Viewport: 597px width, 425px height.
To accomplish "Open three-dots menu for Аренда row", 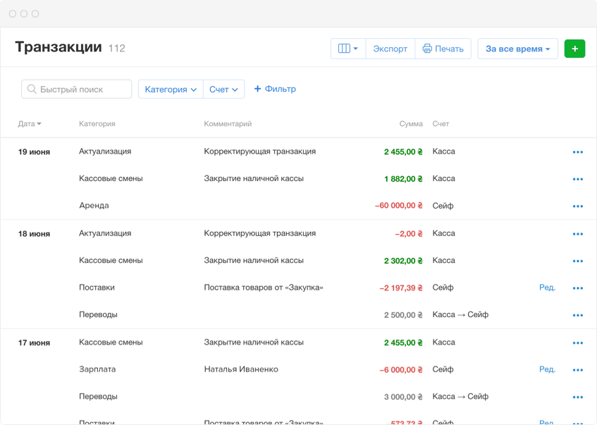I will (578, 207).
